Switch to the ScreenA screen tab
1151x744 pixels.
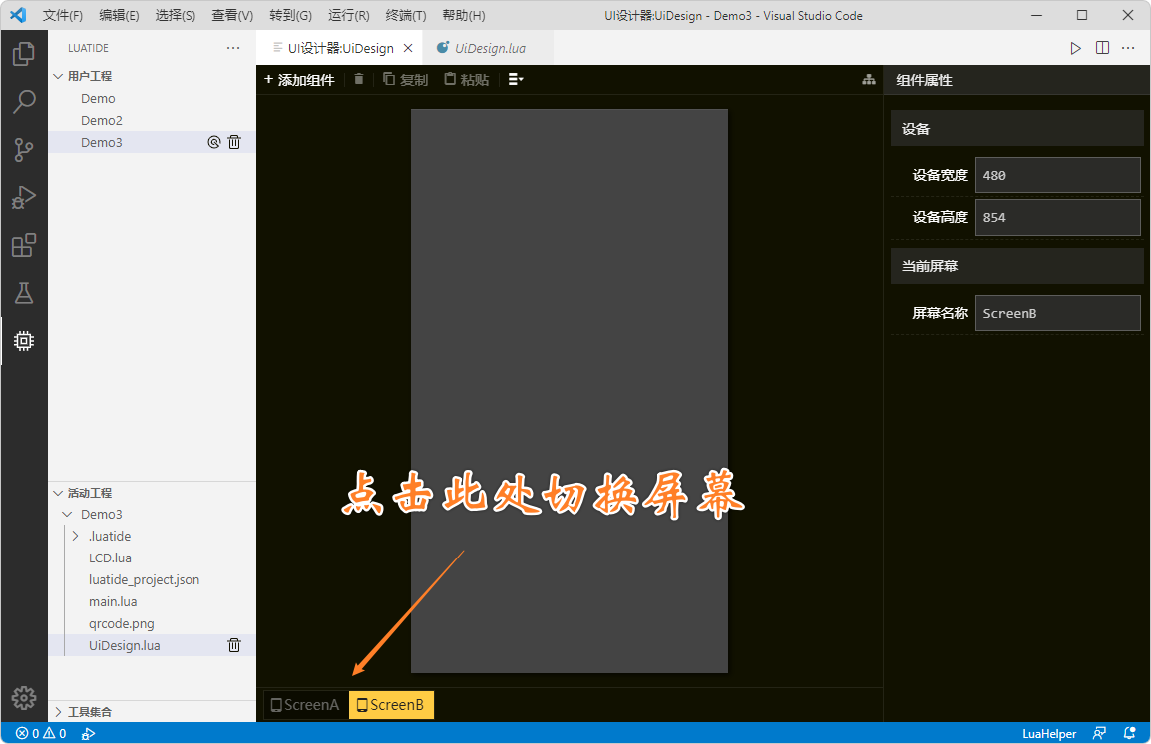pos(305,705)
